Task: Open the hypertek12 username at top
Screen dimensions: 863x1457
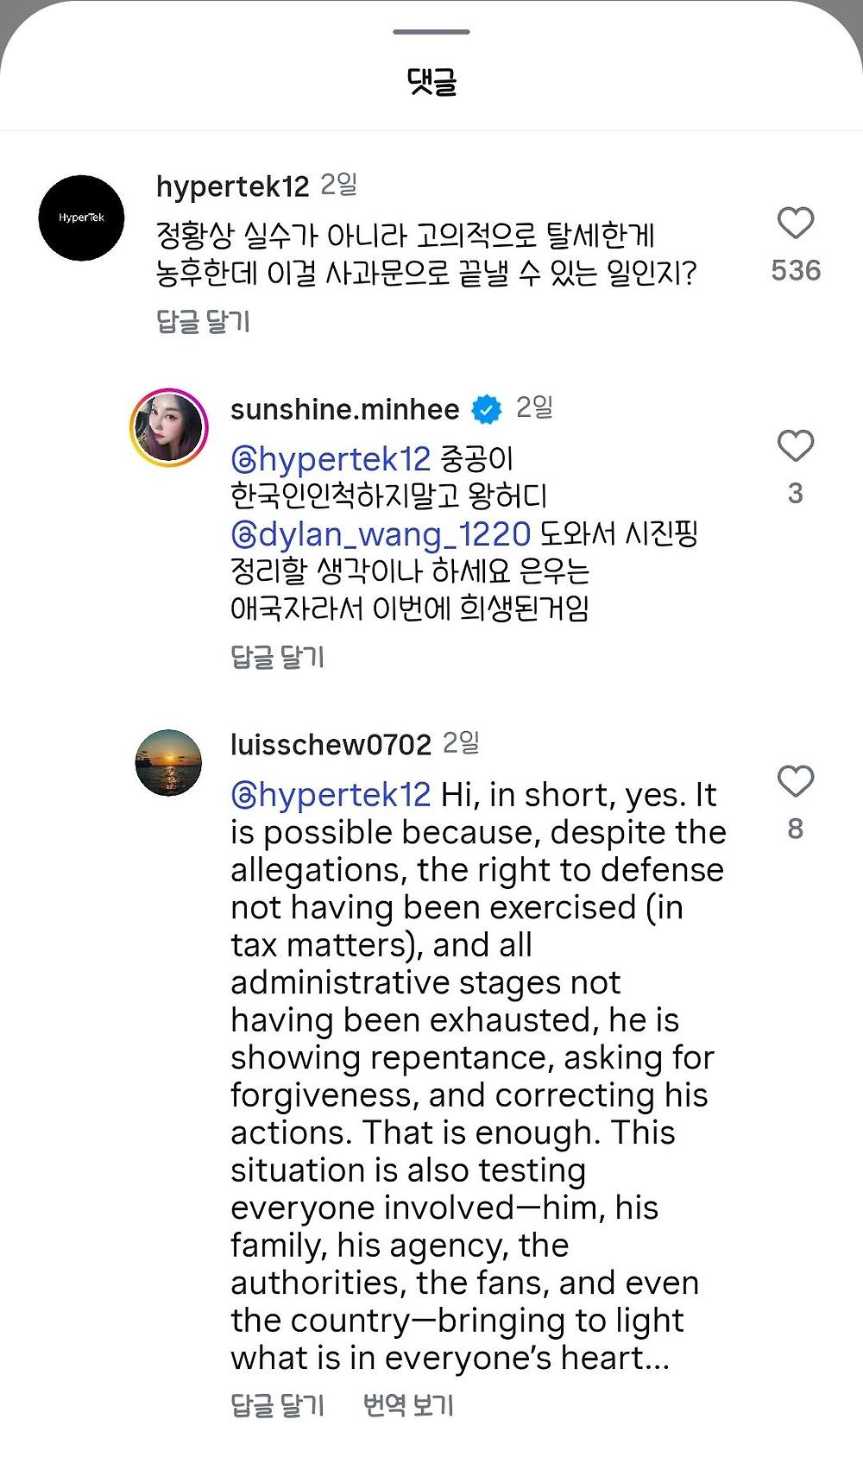Action: pos(232,186)
